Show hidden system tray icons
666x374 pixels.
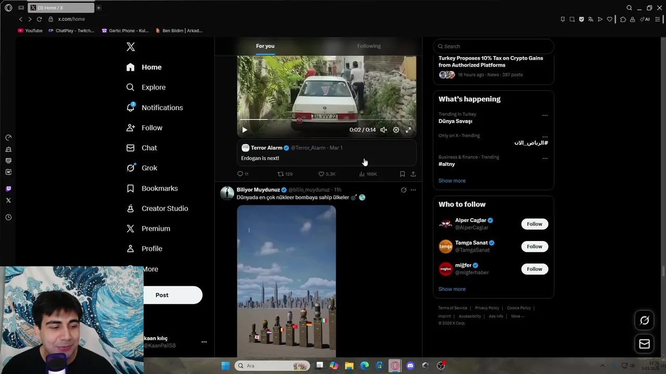tap(603, 366)
